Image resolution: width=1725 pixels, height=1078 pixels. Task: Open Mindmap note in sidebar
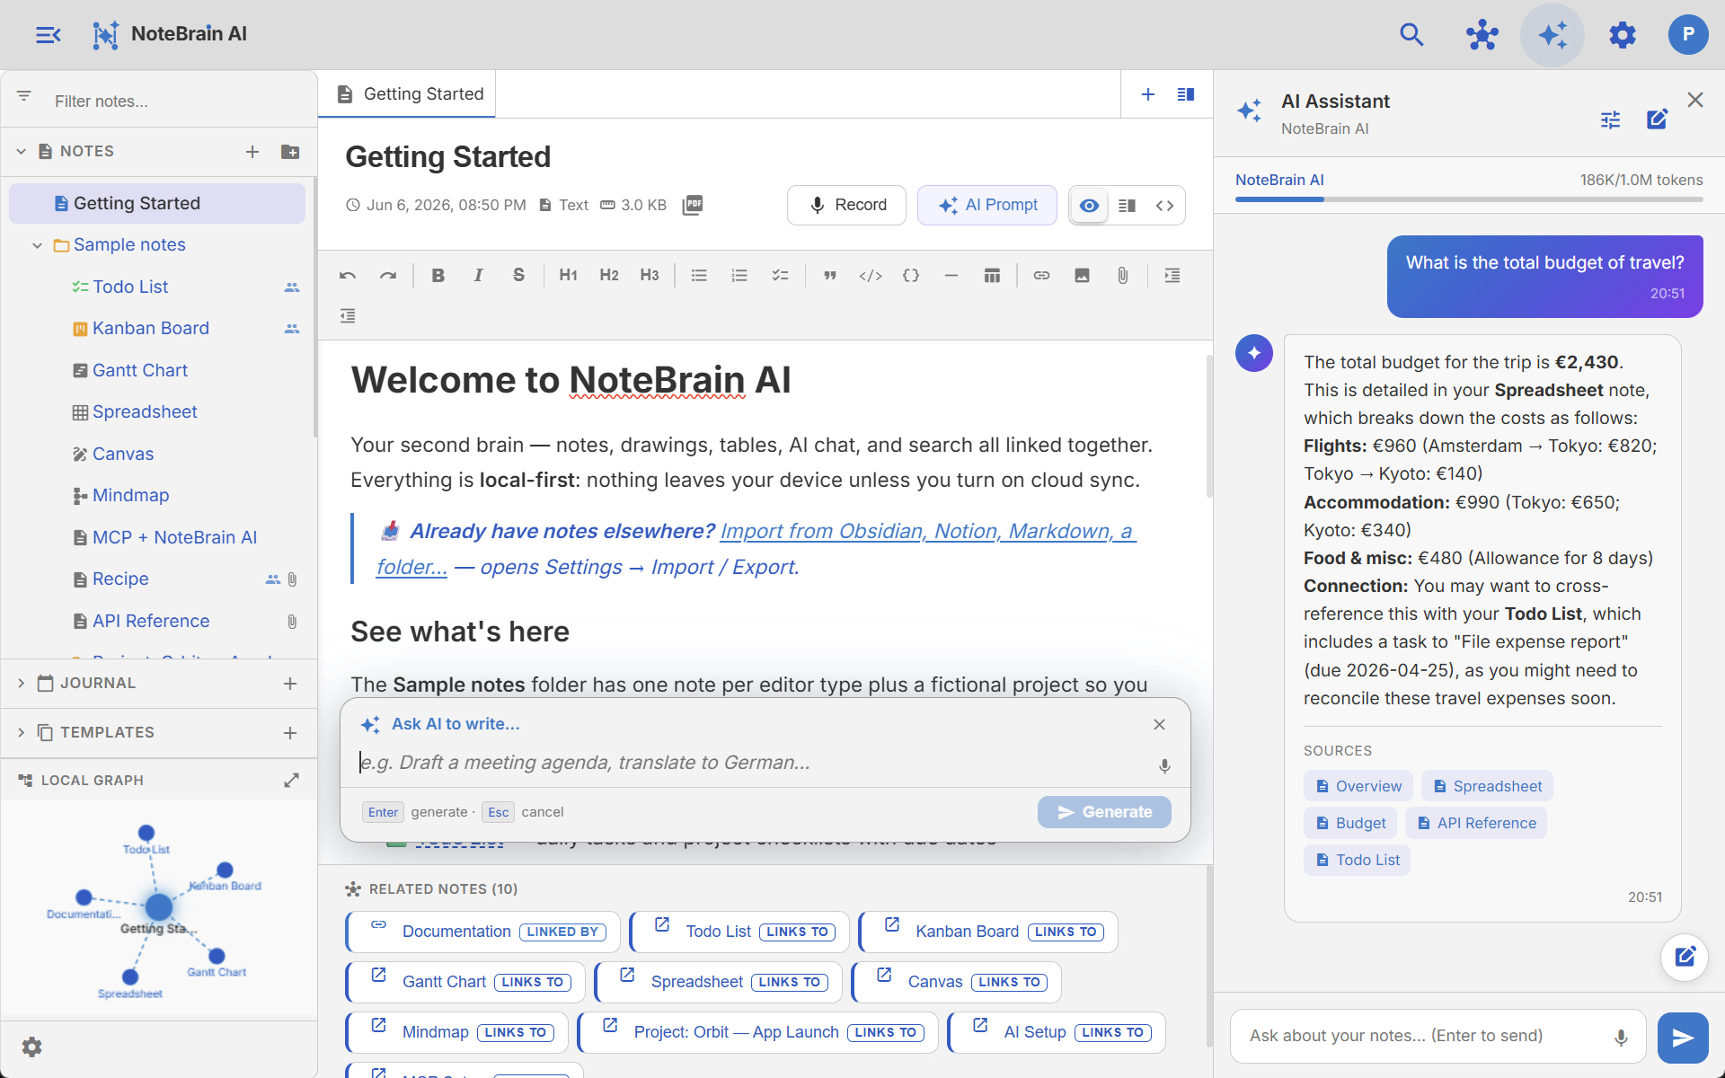[x=130, y=496]
